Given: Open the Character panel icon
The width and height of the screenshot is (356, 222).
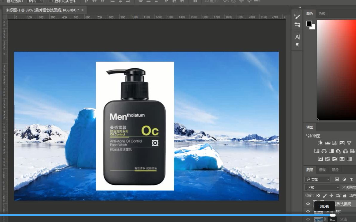Looking at the screenshot, I should click(x=297, y=37).
